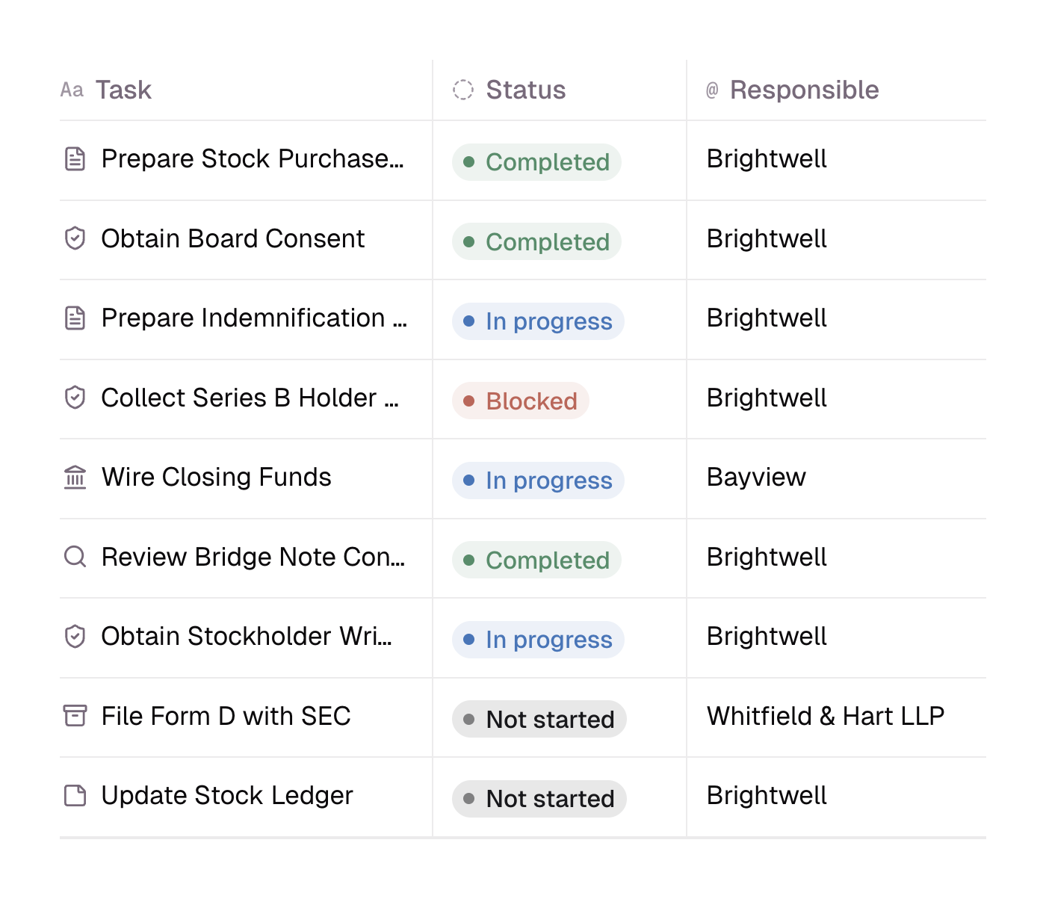This screenshot has height=899, width=1046.
Task: Open the Review Bridge Note Con… task
Action: [253, 557]
